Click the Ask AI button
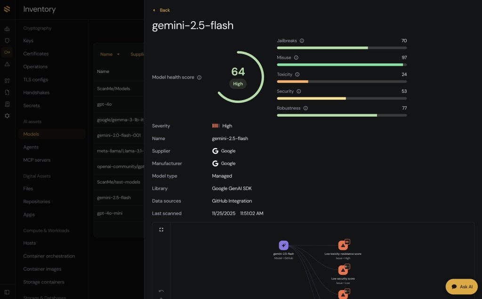482x299 pixels. click(461, 286)
